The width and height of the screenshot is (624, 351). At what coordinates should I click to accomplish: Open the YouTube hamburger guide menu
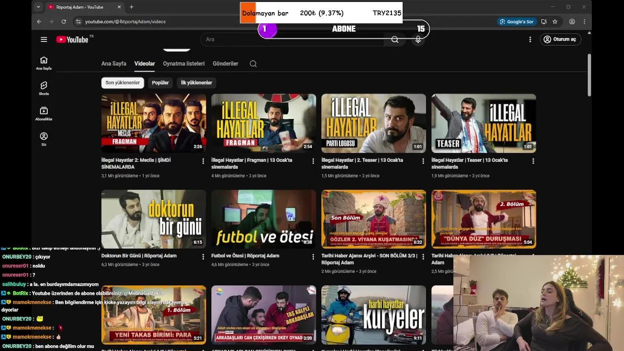click(x=44, y=39)
